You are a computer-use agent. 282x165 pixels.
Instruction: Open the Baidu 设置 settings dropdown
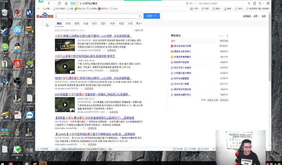[256, 16]
